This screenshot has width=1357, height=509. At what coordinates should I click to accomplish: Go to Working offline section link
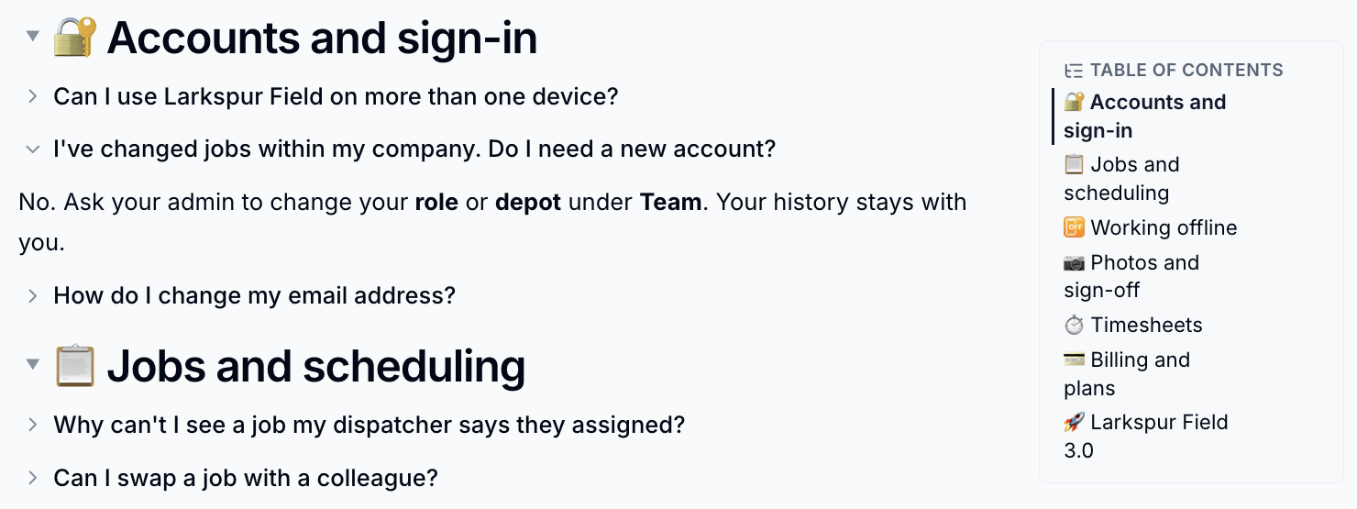point(1151,227)
